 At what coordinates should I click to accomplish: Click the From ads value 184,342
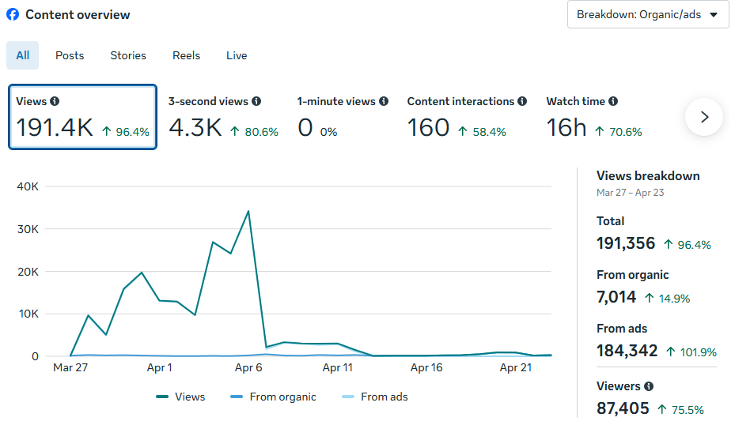click(x=627, y=351)
